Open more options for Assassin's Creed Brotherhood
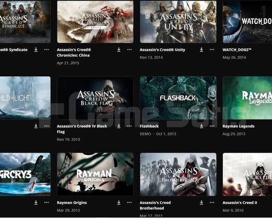 (x=212, y=202)
